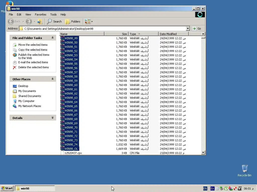The height and width of the screenshot is (192, 257).
Task: Sort by the Name column header
Action: tap(82, 34)
